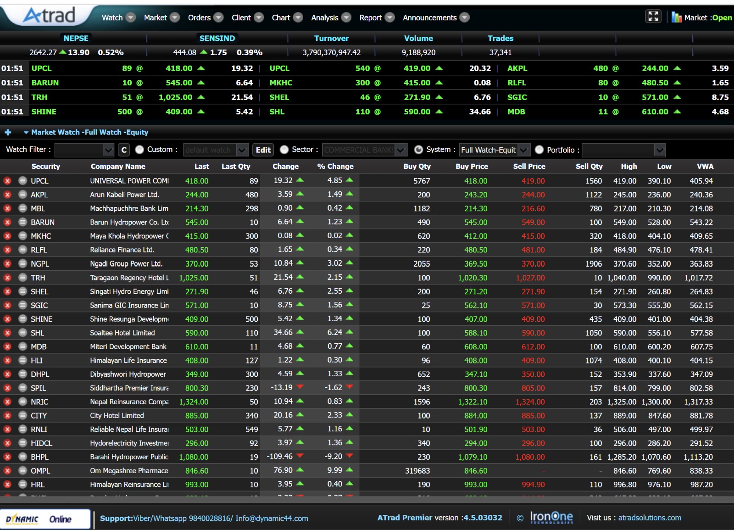This screenshot has height=530, width=734.
Task: Sort by the % Change column header
Action: click(x=335, y=166)
